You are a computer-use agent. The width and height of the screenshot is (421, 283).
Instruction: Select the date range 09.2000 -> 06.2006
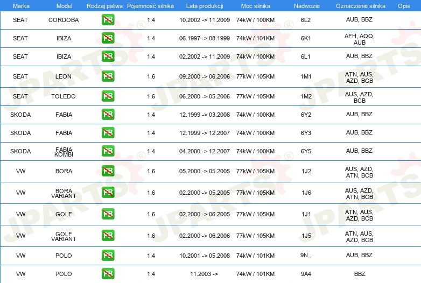point(205,76)
